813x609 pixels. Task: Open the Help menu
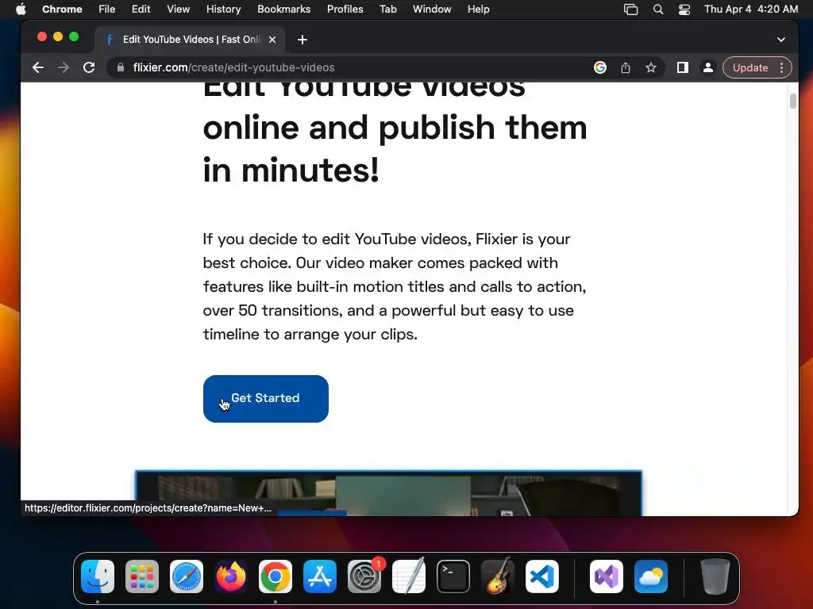(478, 9)
